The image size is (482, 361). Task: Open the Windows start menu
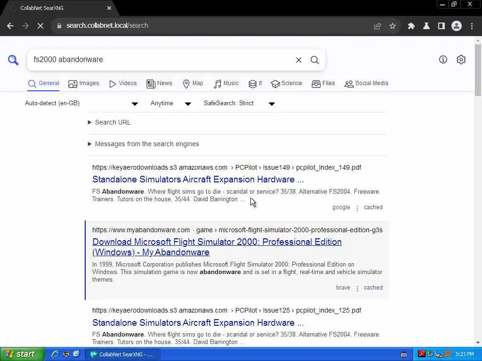coord(22,354)
